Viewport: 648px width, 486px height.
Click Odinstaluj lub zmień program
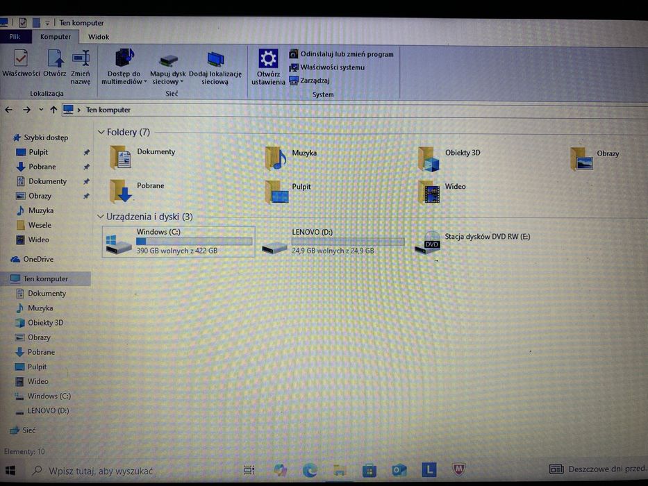(x=341, y=54)
